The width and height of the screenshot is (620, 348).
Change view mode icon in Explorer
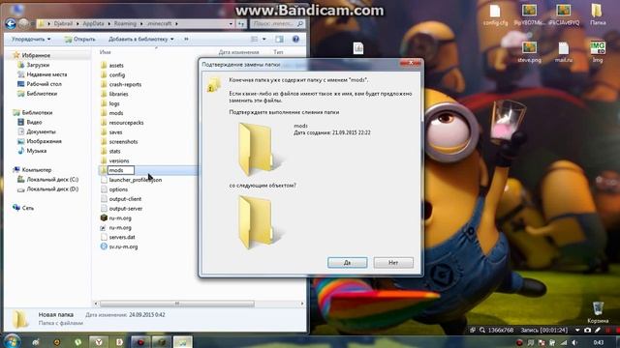[254, 39]
